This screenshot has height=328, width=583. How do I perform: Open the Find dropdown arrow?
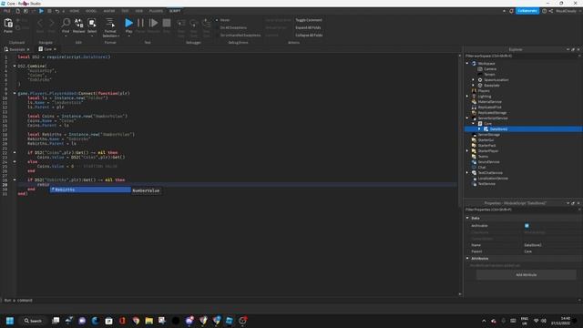point(66,36)
